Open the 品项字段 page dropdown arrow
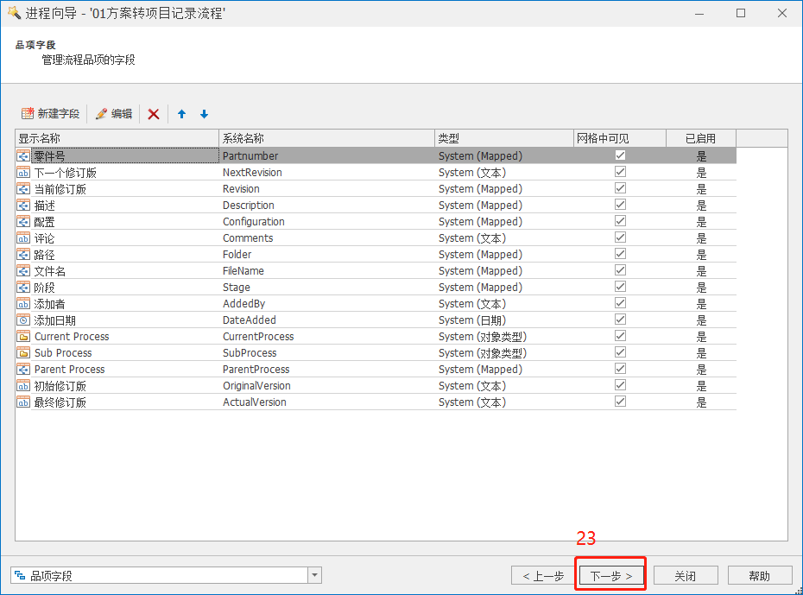Viewport: 803px width, 595px height. pyautogui.click(x=315, y=576)
